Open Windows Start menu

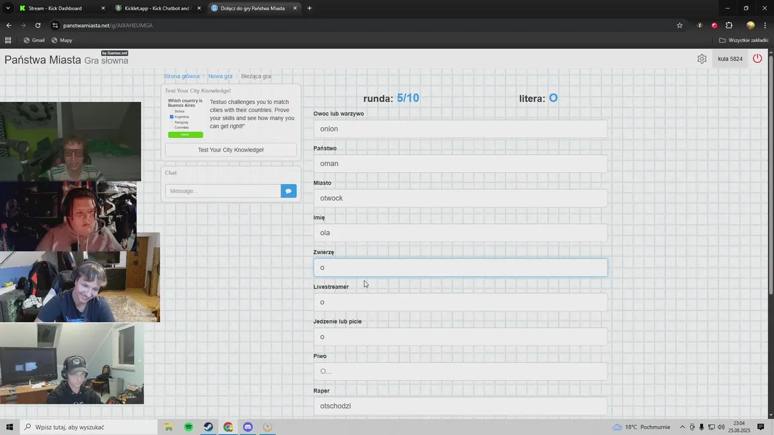10,427
